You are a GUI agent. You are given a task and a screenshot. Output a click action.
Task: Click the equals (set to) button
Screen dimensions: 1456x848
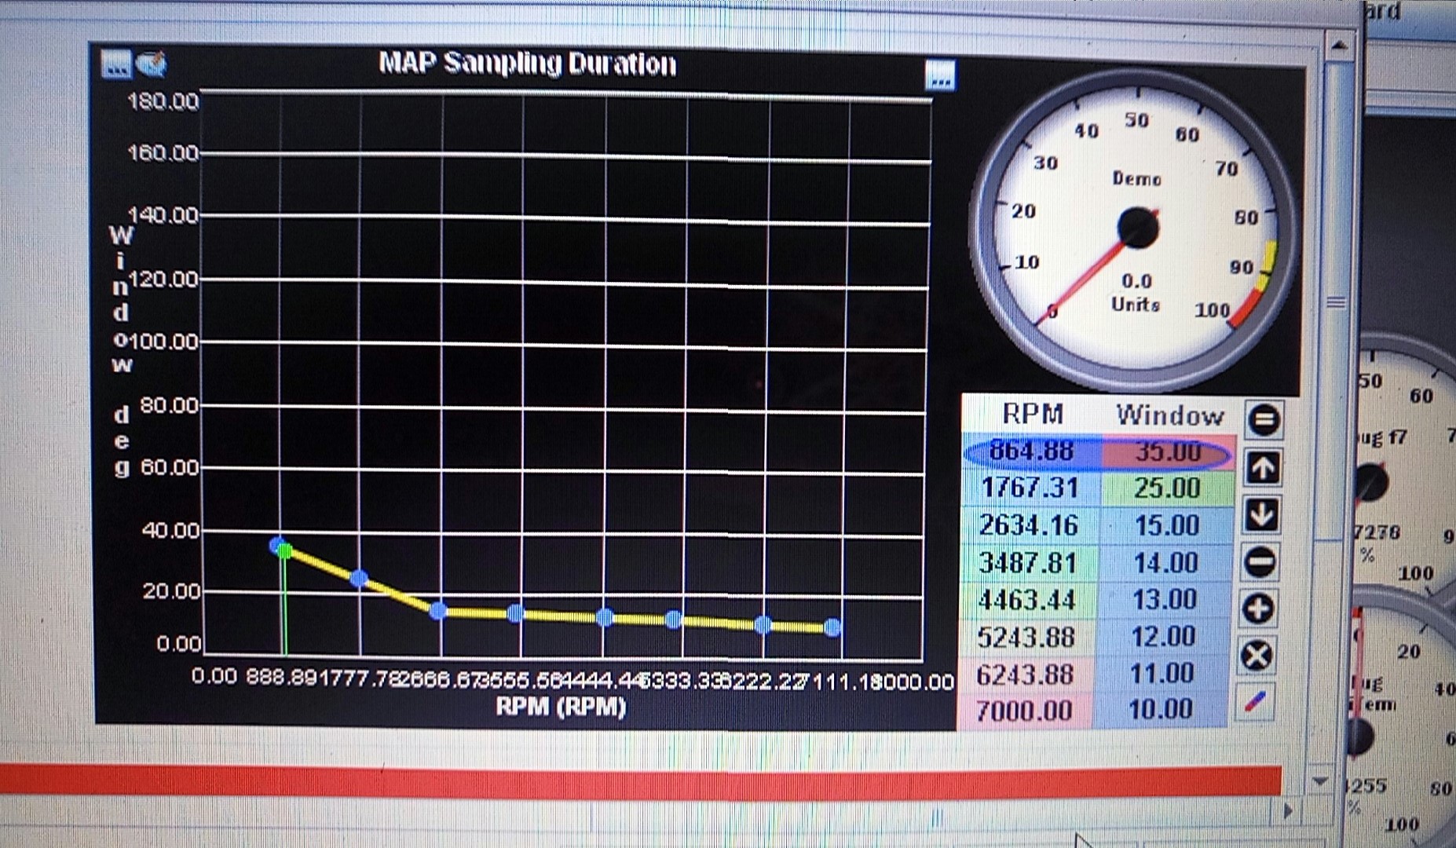pos(1264,419)
